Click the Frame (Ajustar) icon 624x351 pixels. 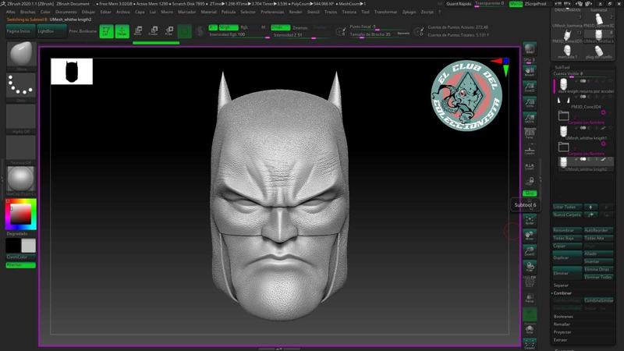(530, 220)
